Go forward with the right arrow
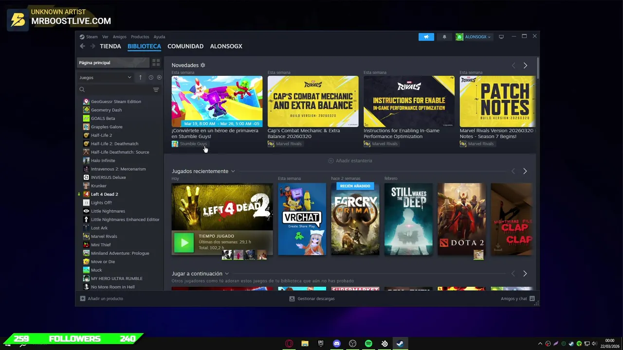623x350 pixels. [x=92, y=46]
